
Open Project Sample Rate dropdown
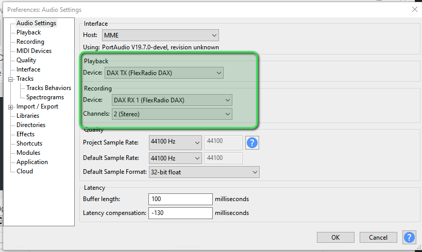pyautogui.click(x=175, y=142)
